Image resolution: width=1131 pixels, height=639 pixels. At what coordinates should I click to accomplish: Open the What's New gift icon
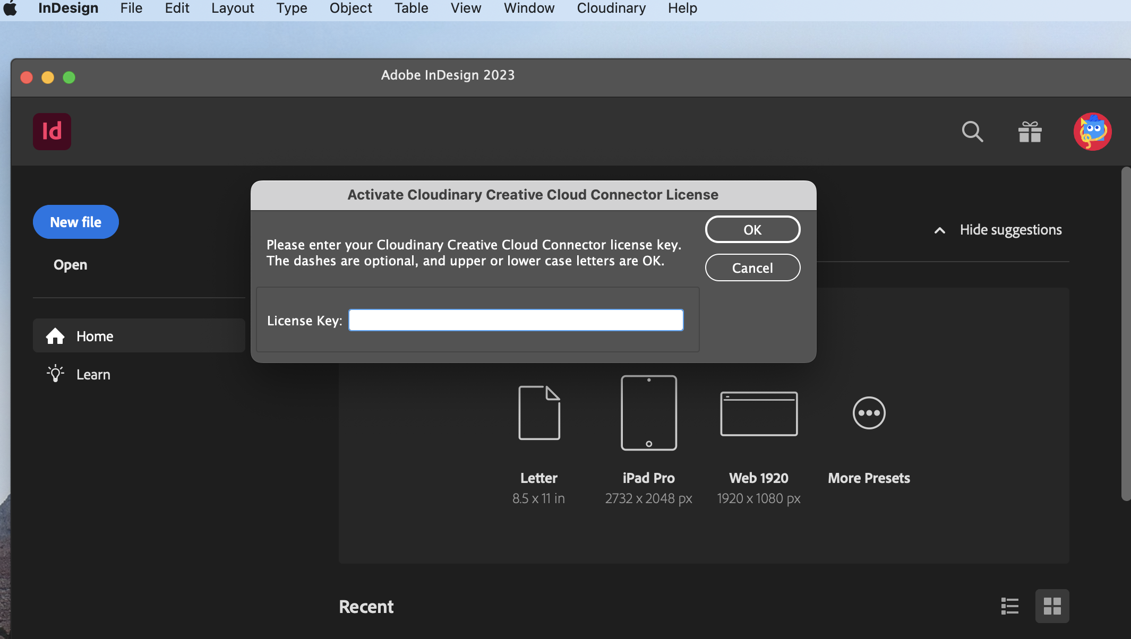pos(1030,132)
